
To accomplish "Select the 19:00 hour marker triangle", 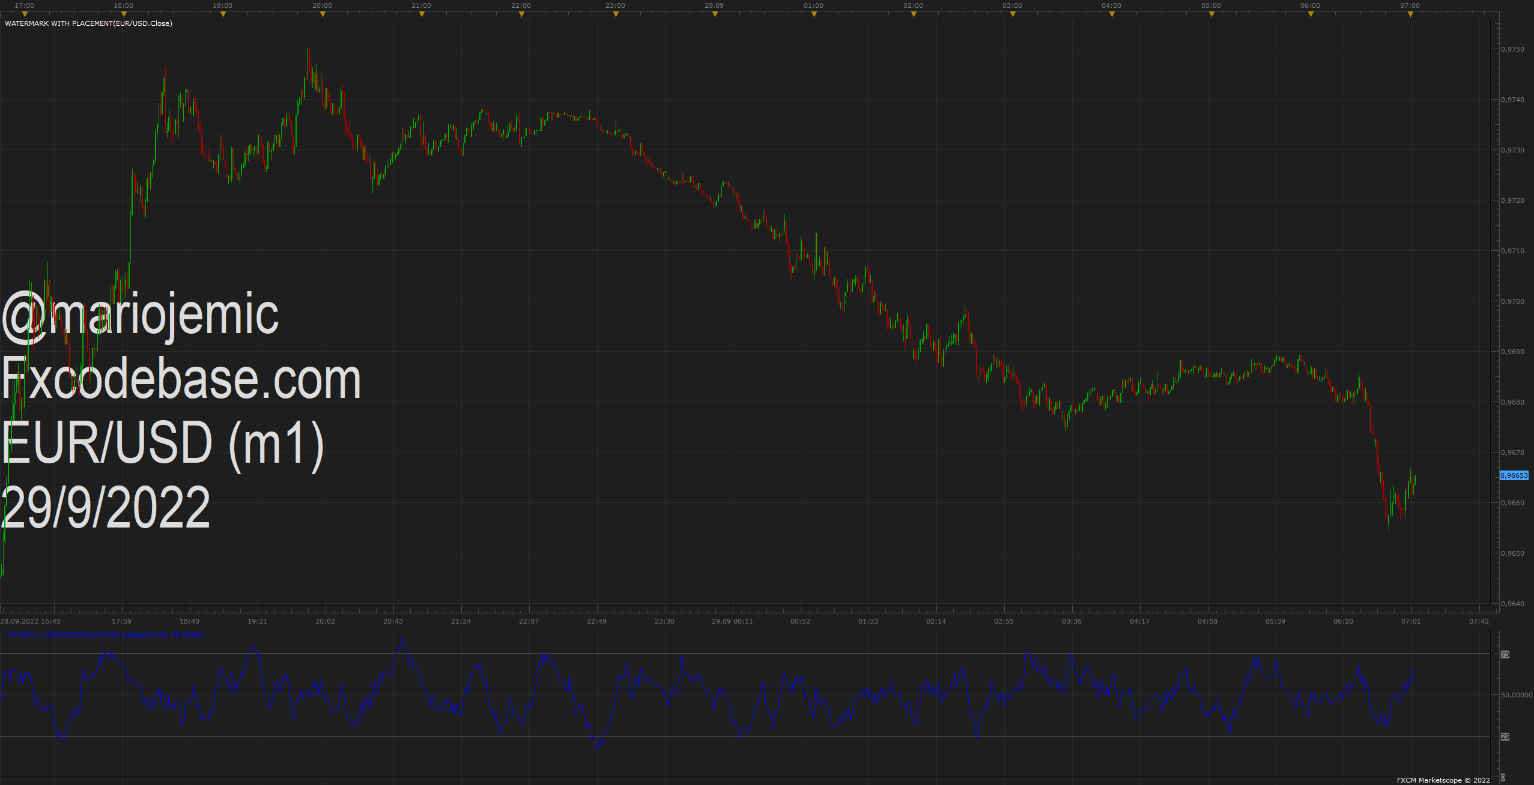I will 223,14.
